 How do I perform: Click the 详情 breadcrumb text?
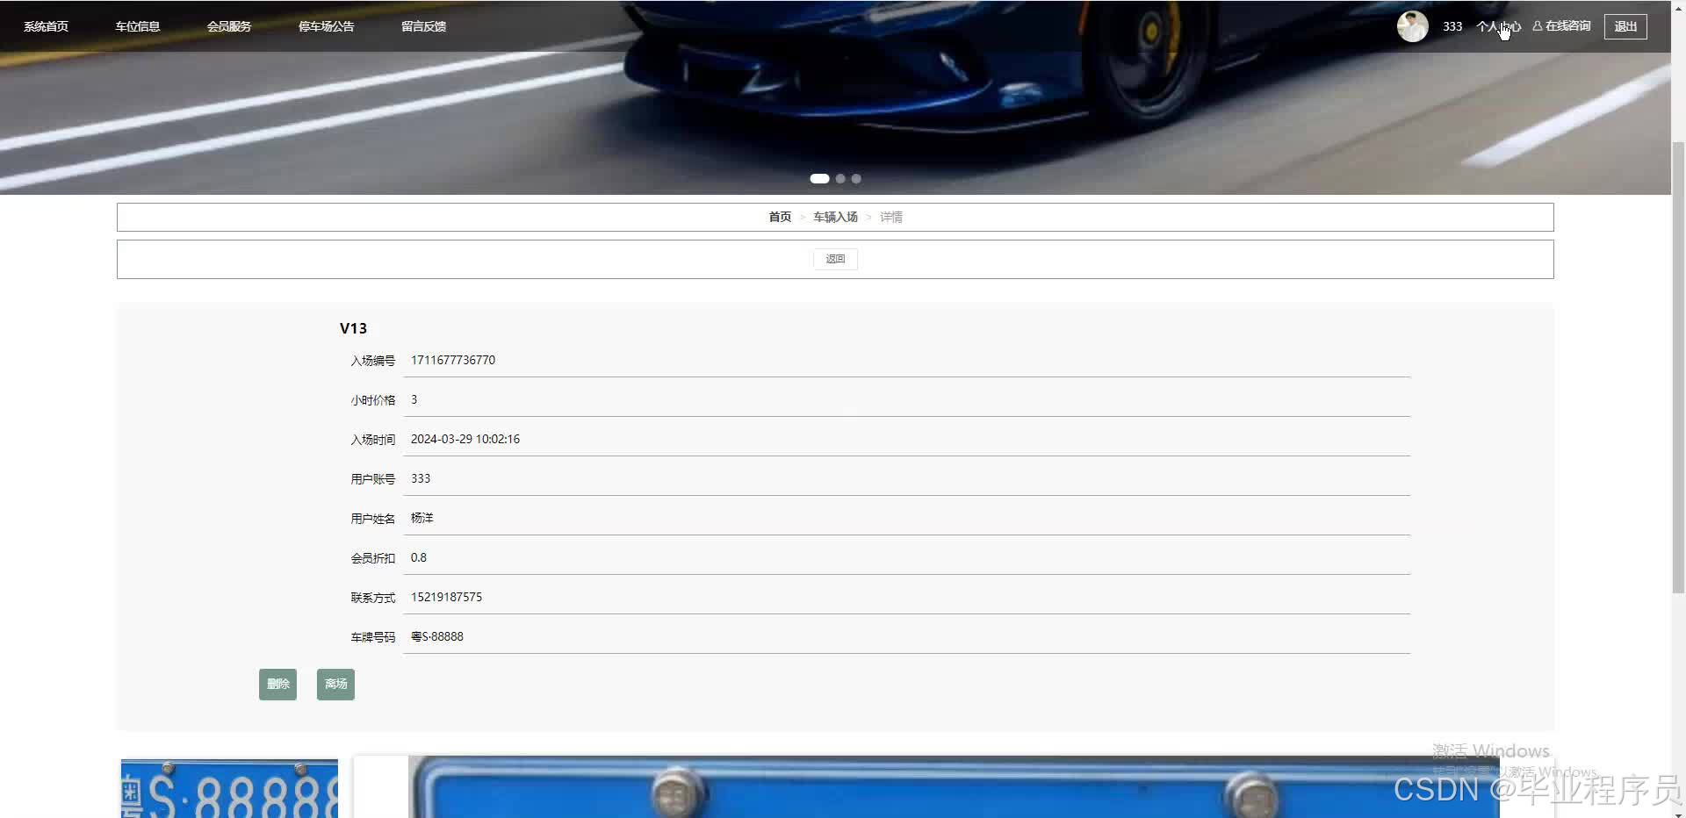click(x=891, y=217)
